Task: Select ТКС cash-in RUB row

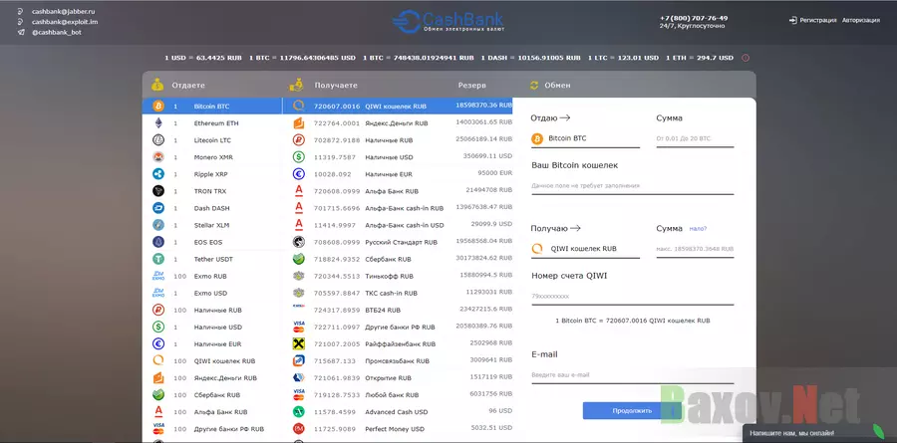Action: [x=398, y=294]
